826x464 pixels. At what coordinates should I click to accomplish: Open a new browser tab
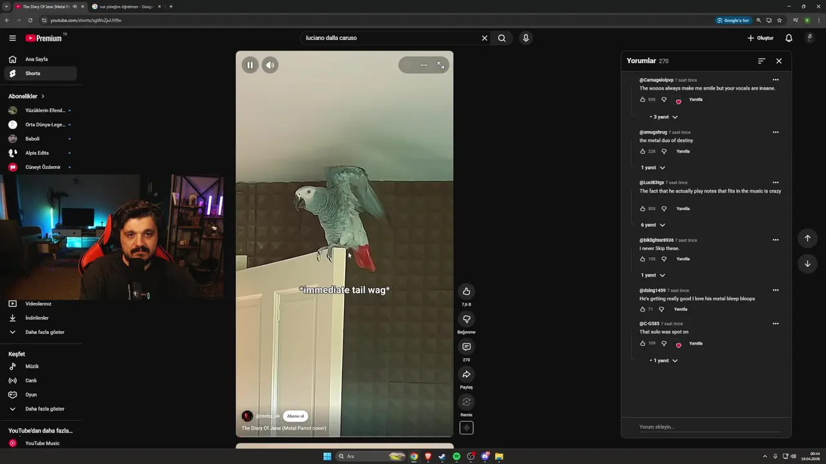pyautogui.click(x=171, y=6)
